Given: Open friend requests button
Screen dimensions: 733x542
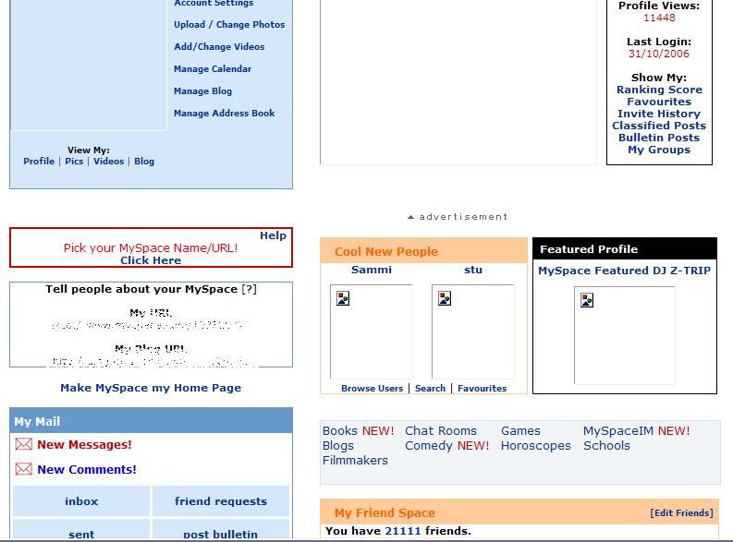Looking at the screenshot, I should tap(221, 501).
